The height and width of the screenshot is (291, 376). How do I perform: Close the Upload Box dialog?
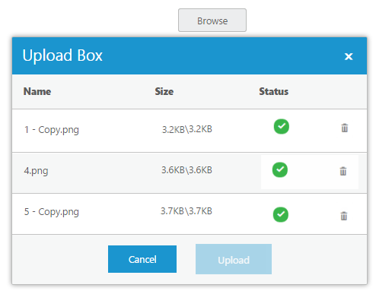(349, 56)
